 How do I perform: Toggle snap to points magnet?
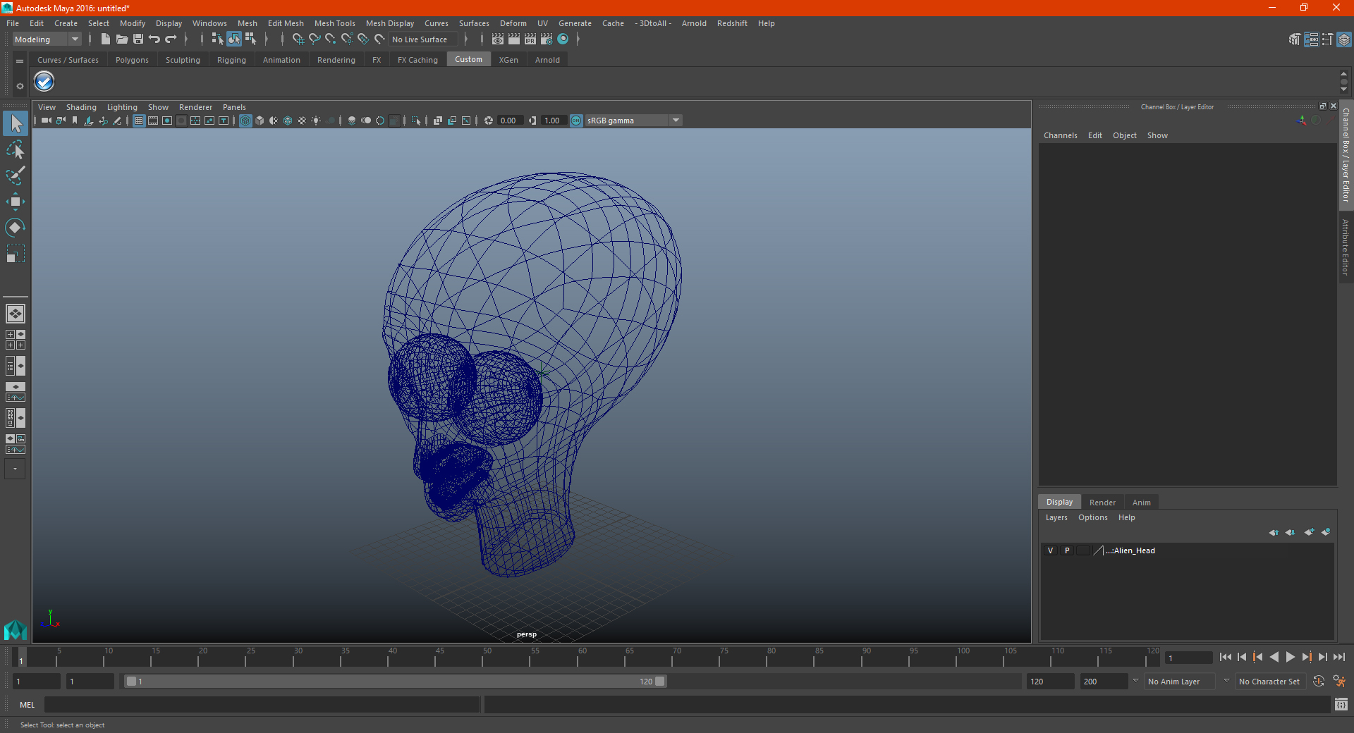click(x=331, y=39)
